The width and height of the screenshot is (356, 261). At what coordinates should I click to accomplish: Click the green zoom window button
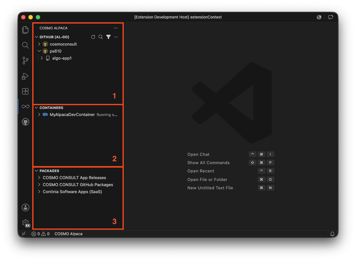coord(38,17)
